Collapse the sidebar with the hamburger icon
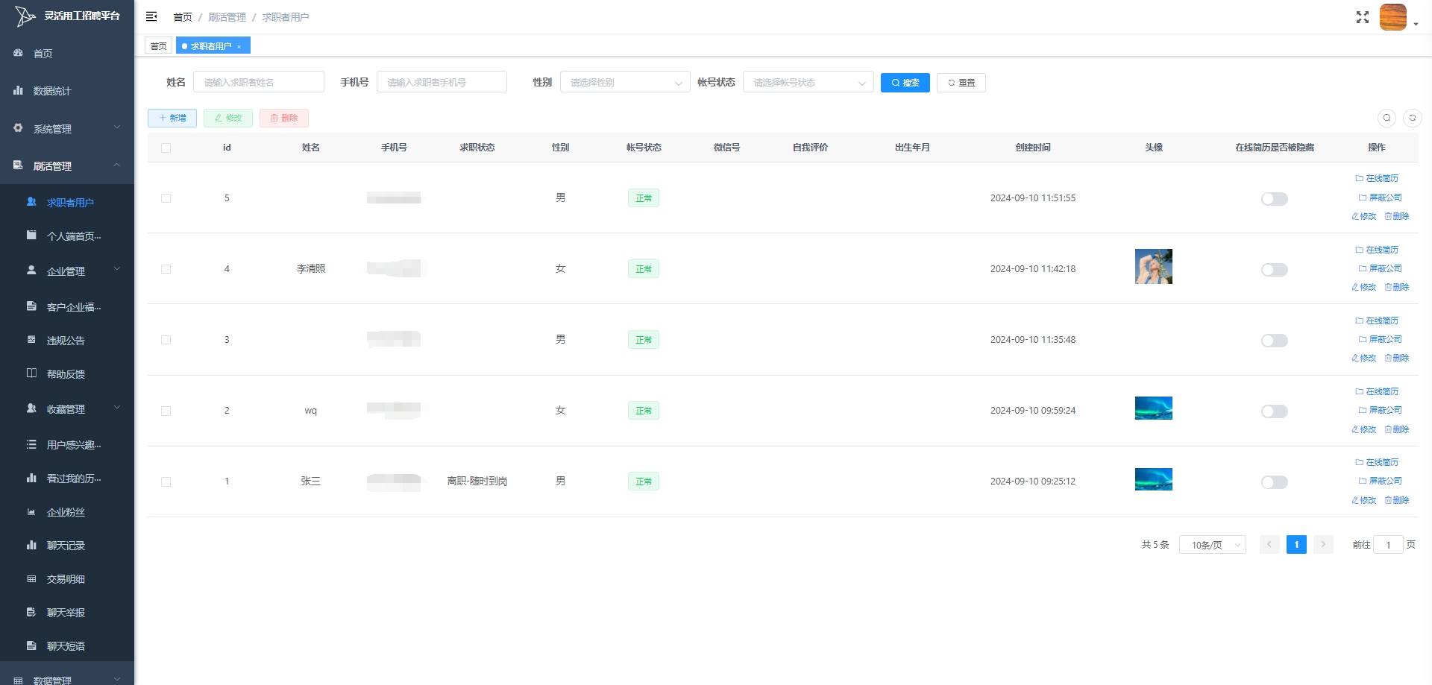The image size is (1432, 685). (x=151, y=16)
